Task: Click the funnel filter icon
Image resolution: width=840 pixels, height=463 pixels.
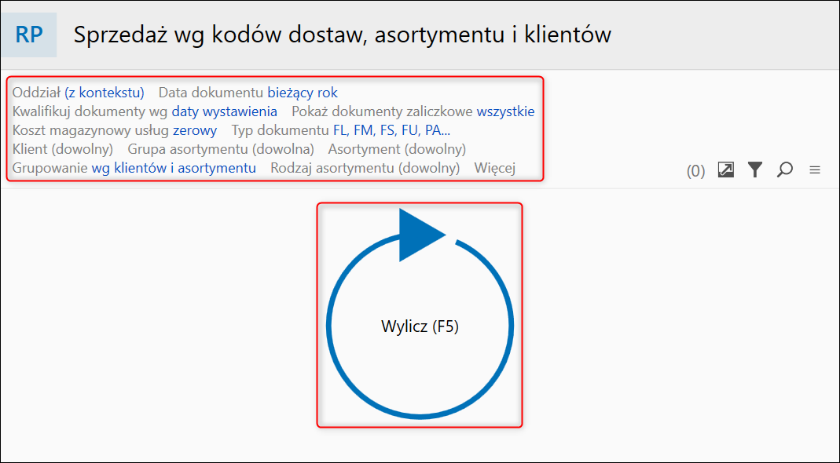Action: (x=755, y=170)
